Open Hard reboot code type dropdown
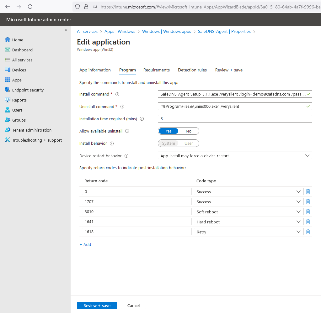This screenshot has height=313, width=321. (x=249, y=222)
